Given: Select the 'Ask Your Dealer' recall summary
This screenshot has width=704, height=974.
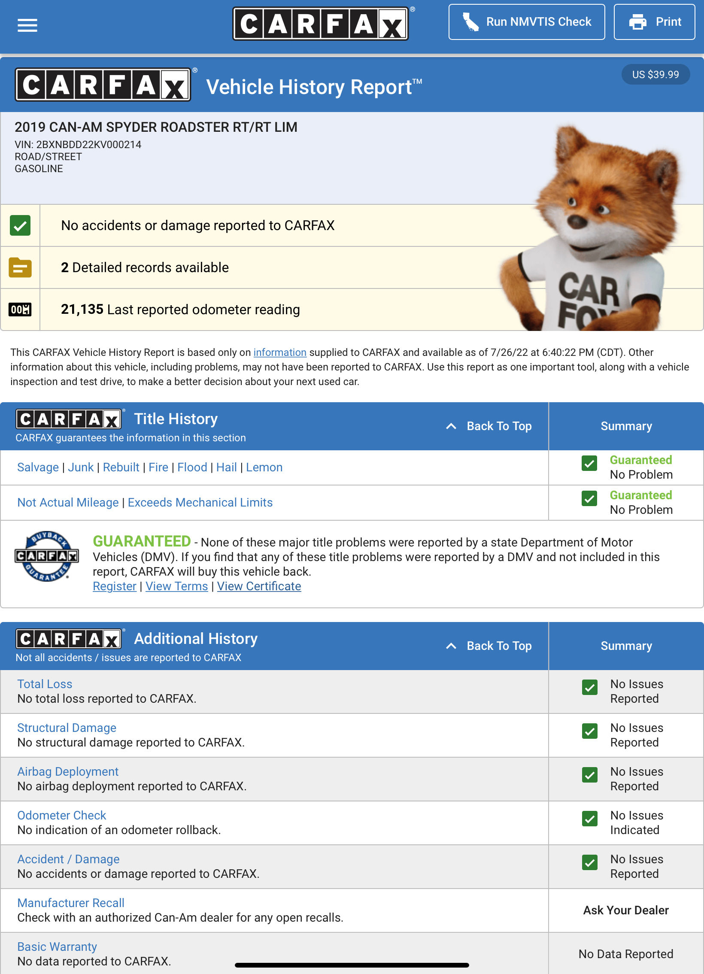Looking at the screenshot, I should click(626, 910).
